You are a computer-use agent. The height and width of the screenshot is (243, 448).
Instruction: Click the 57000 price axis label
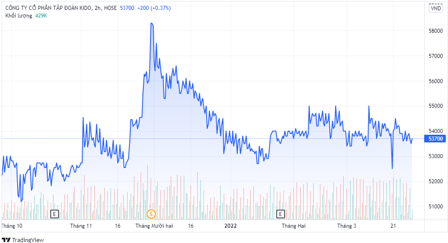pyautogui.click(x=436, y=56)
